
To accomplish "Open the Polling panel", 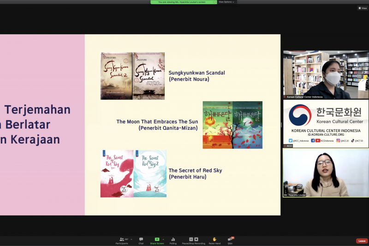I will coord(173,240).
